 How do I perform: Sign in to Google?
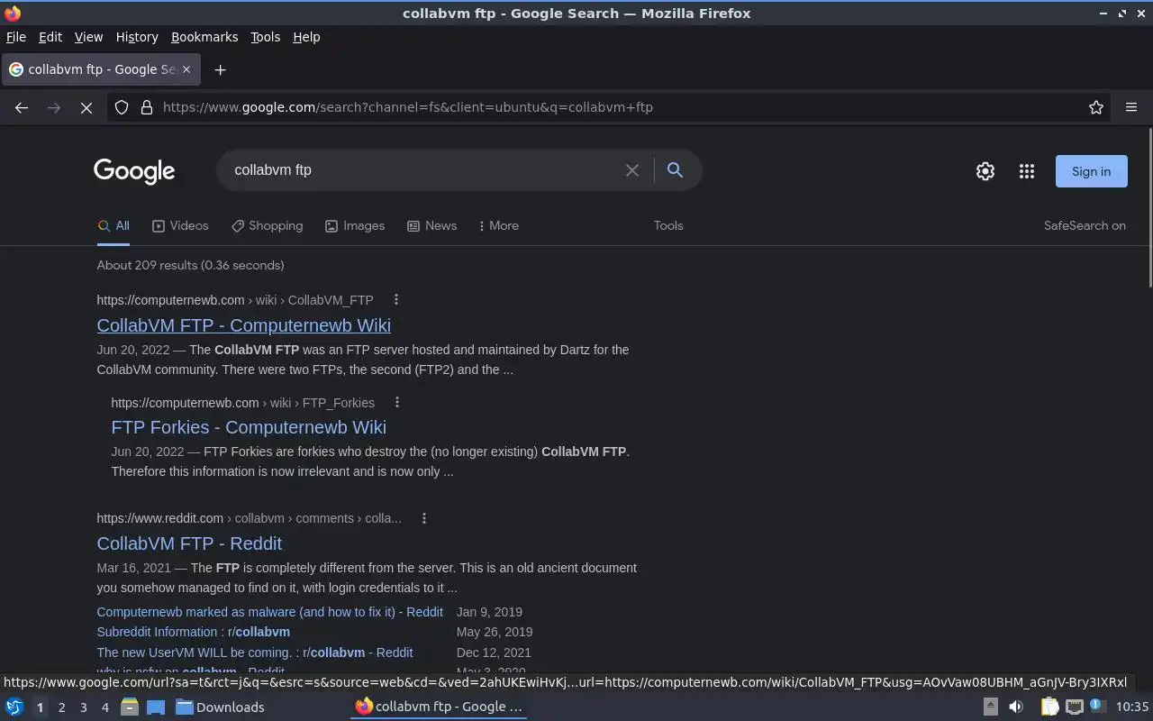[x=1091, y=171]
